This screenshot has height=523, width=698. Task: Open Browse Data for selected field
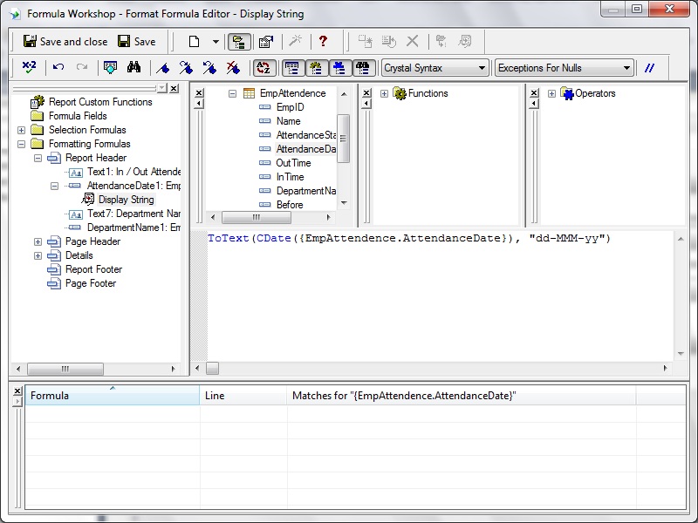click(x=110, y=68)
